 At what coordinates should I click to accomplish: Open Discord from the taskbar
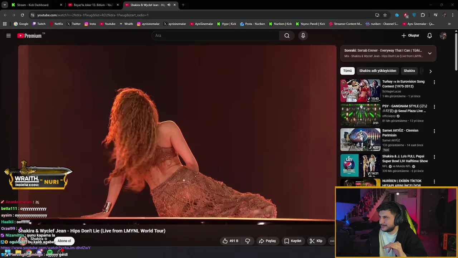tap(39, 253)
